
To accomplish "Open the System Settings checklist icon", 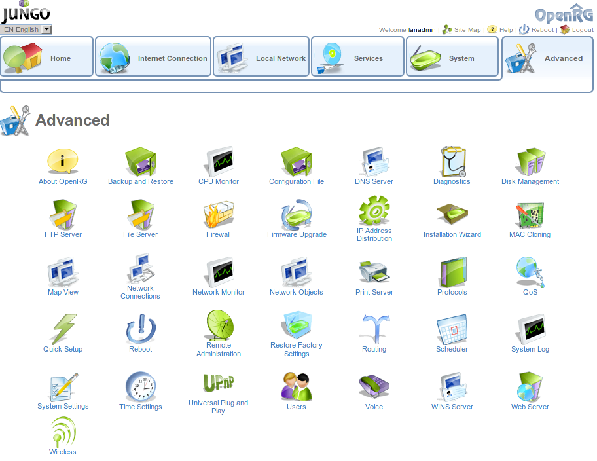I will click(x=63, y=386).
